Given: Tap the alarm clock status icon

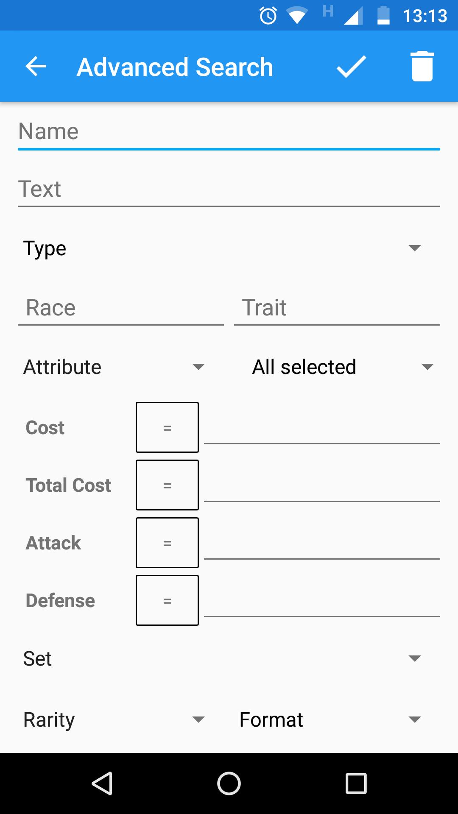Looking at the screenshot, I should click(x=268, y=16).
